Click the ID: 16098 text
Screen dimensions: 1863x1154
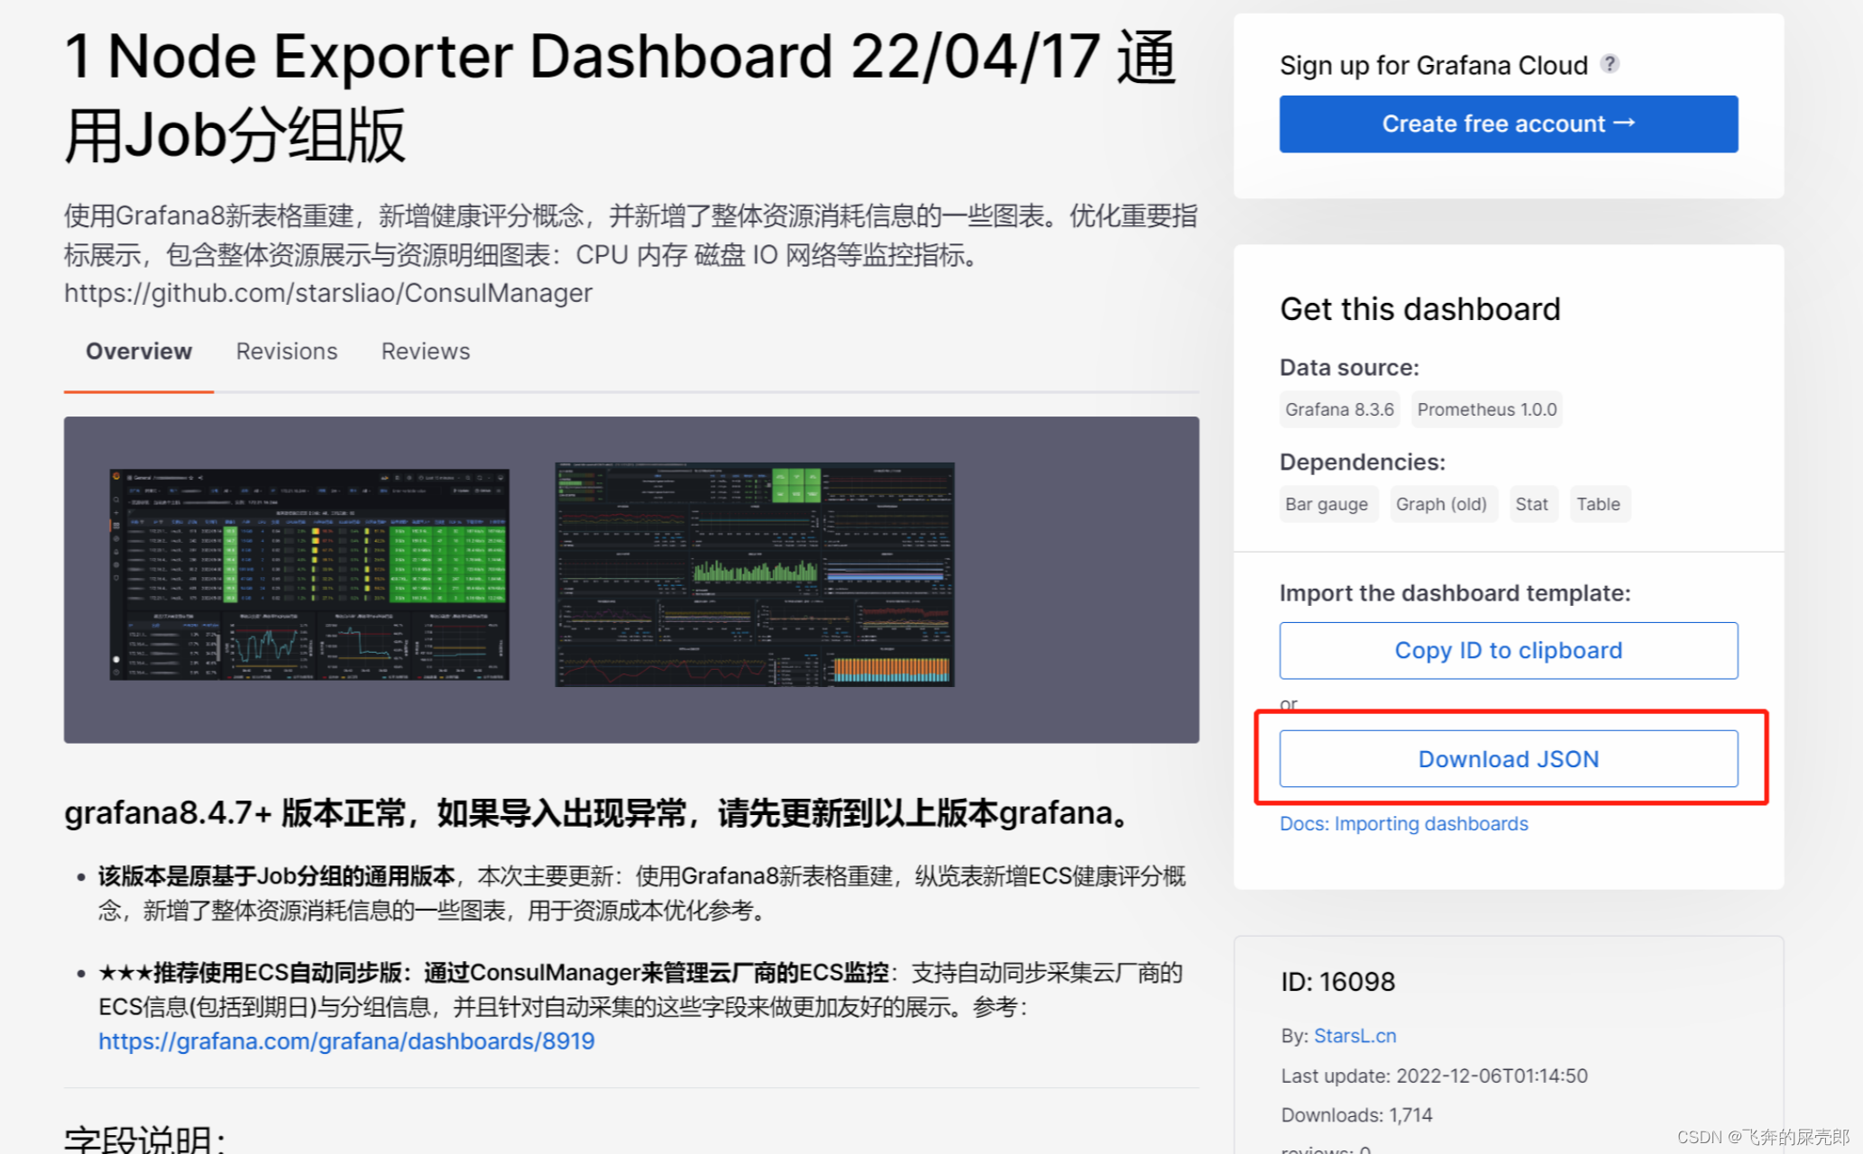coord(1338,982)
